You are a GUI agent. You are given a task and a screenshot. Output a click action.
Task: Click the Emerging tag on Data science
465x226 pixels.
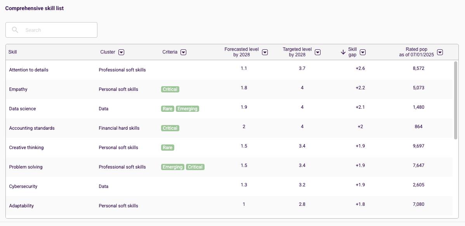coord(187,109)
